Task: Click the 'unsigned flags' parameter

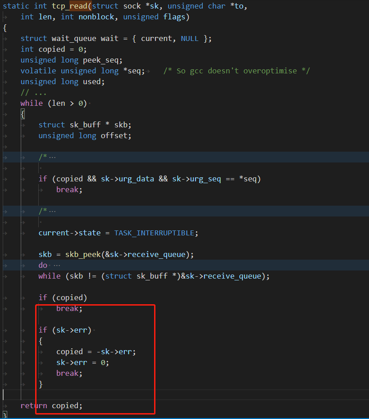Action: point(154,17)
